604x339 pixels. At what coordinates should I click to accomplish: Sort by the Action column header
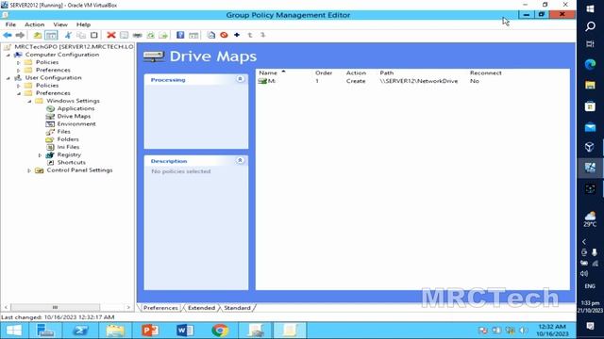pyautogui.click(x=356, y=73)
